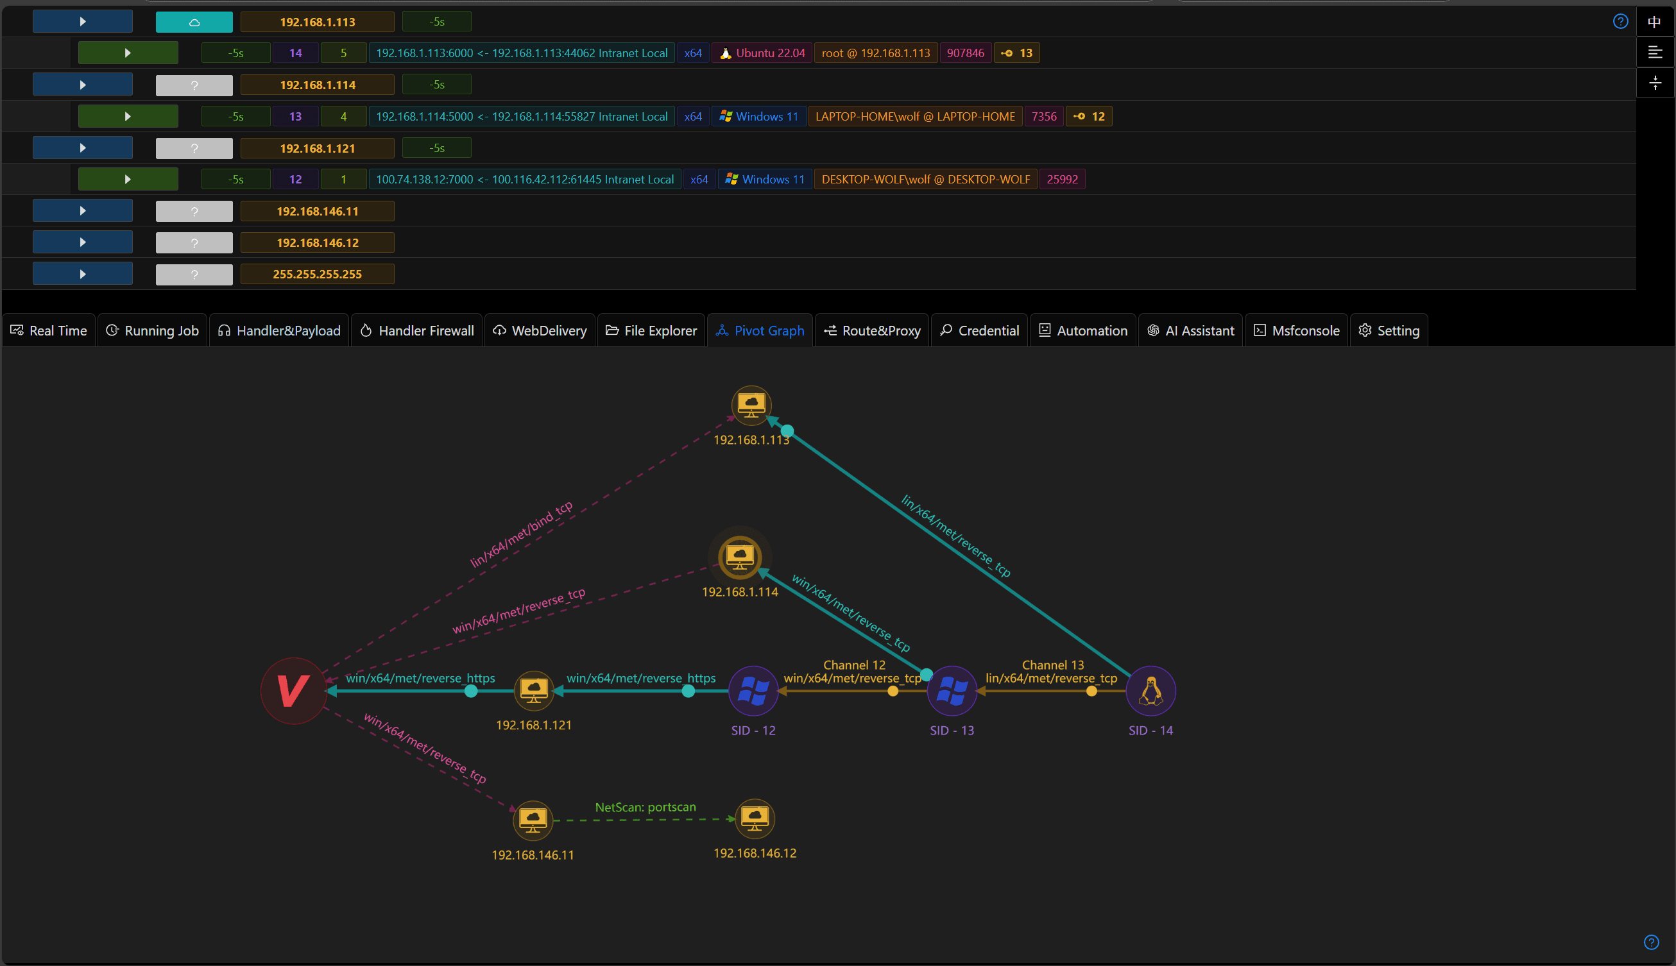Open the graph help icon at bottom right
1676x966 pixels.
click(1652, 942)
